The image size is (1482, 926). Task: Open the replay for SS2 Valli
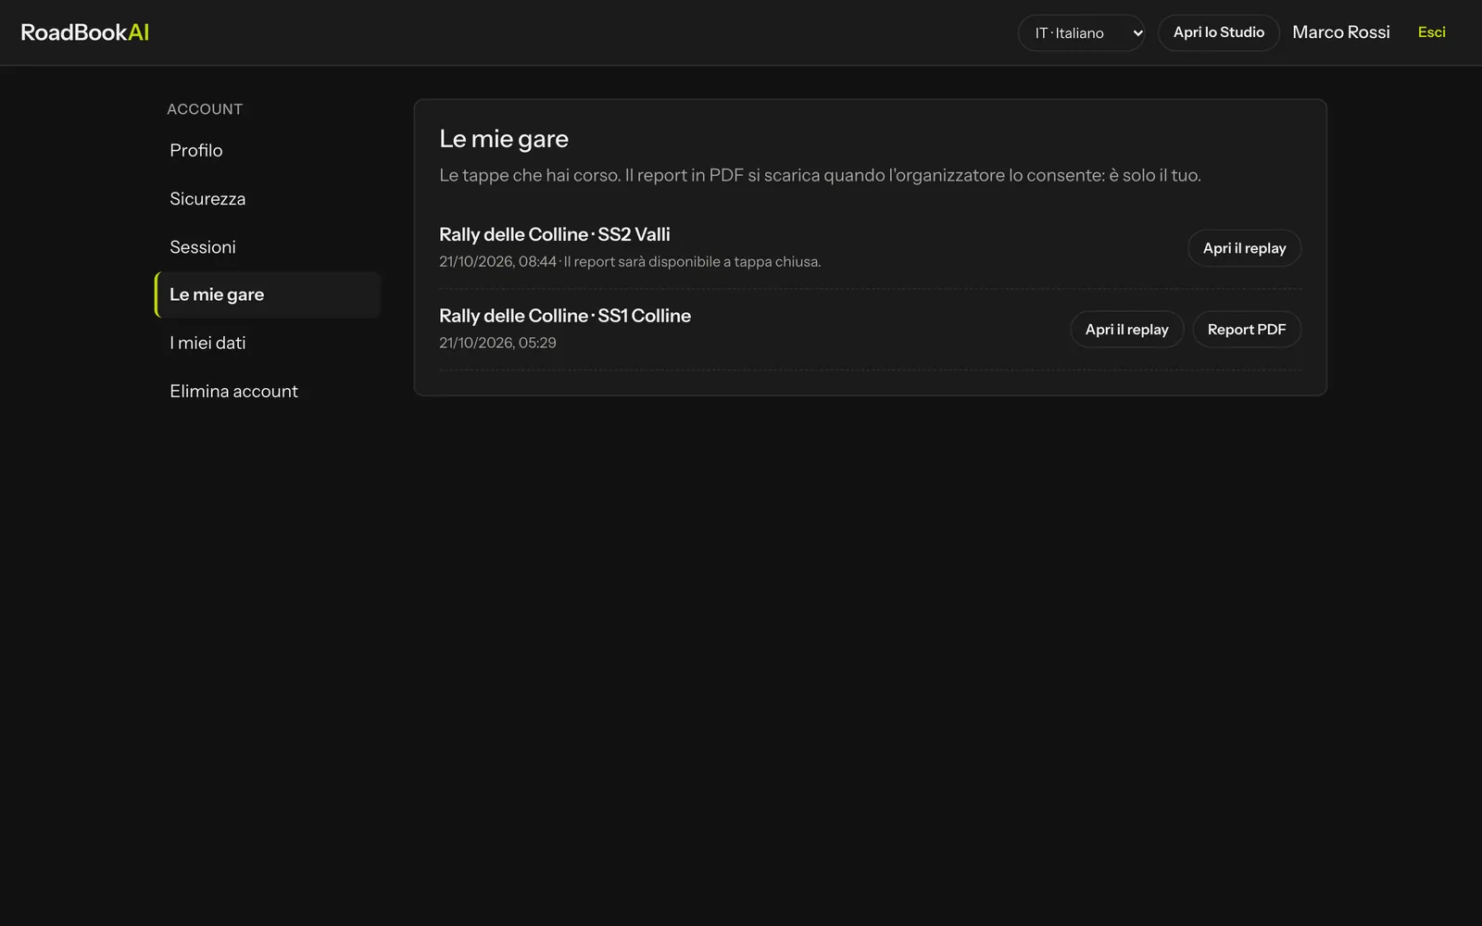(1244, 248)
